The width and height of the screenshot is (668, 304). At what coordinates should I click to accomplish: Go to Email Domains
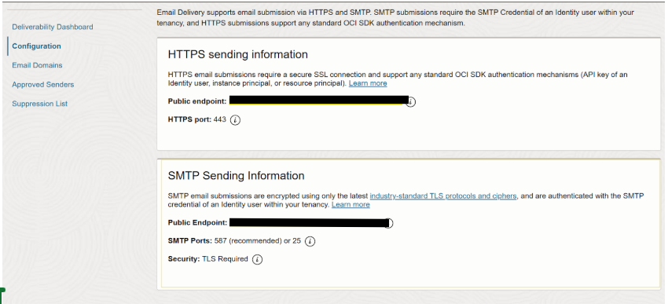[37, 65]
